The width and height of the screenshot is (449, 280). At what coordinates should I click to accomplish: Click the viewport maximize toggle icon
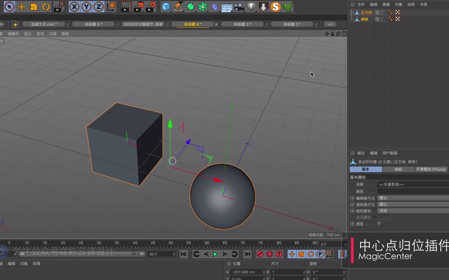[344, 34]
